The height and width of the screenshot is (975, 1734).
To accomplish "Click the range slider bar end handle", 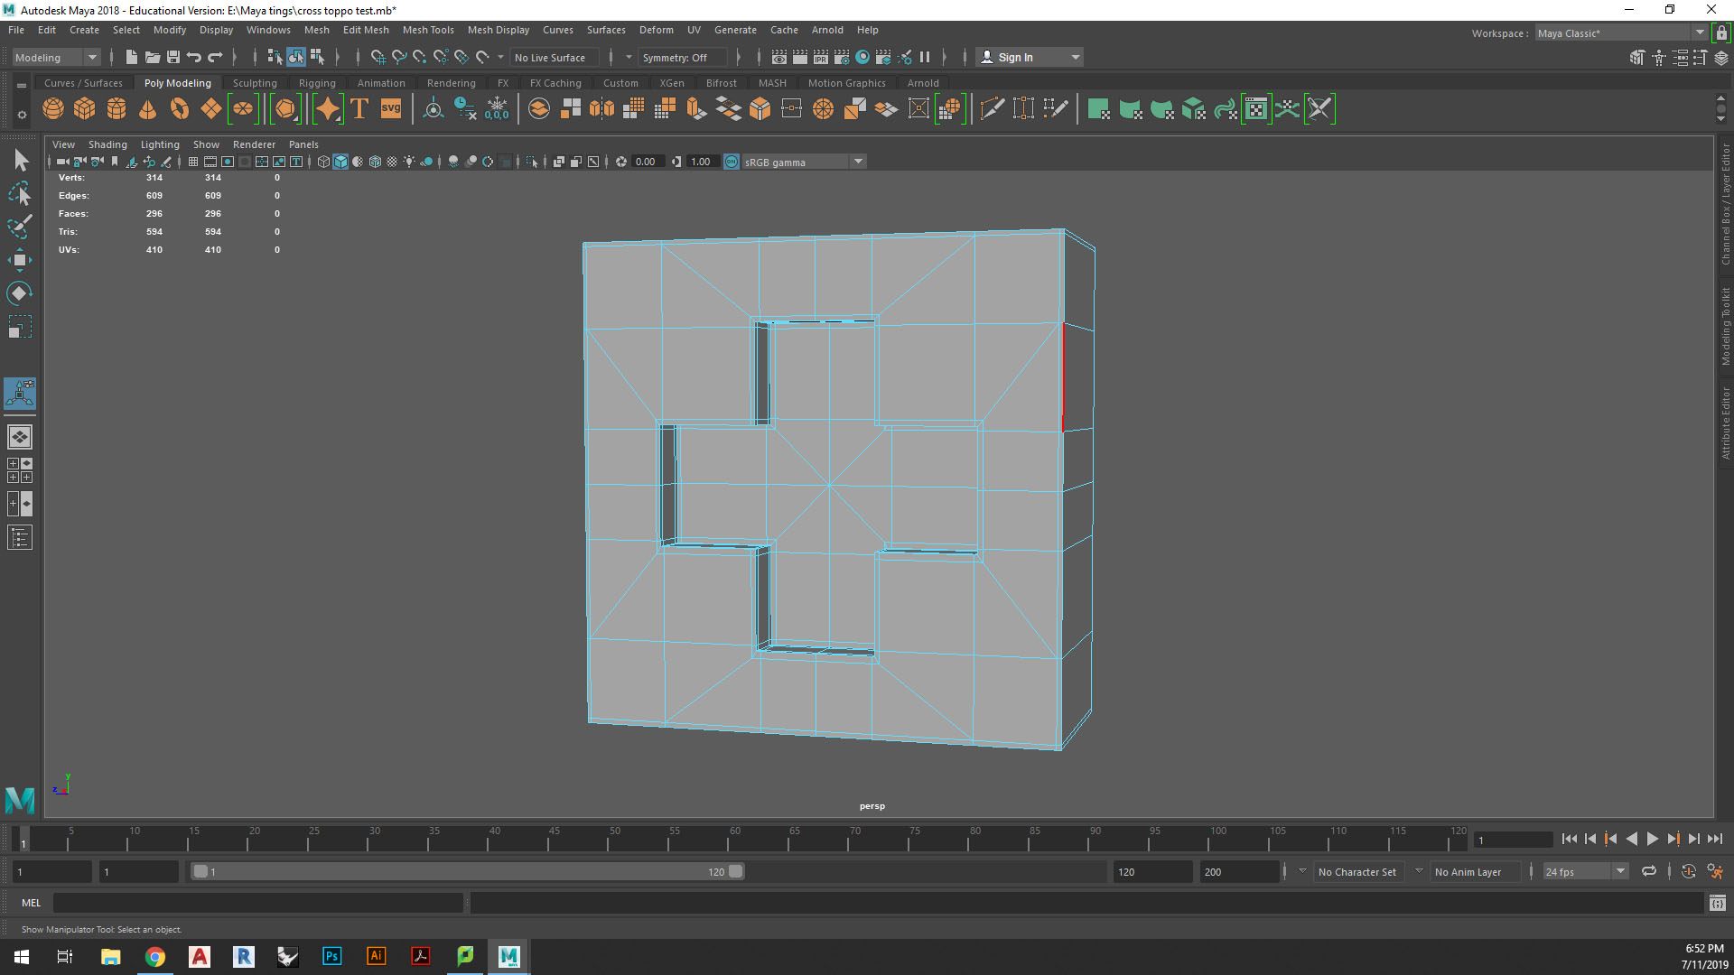I will coord(735,871).
